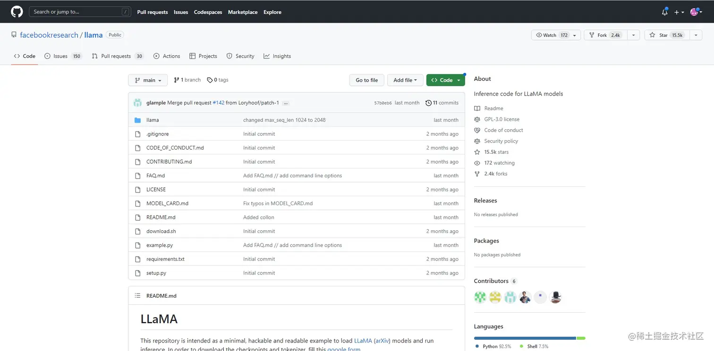Open the main branch selector dropdown

tap(148, 80)
